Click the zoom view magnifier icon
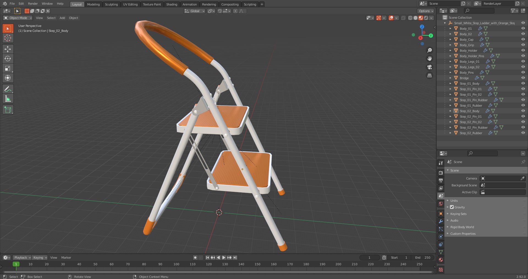528x279 pixels. pyautogui.click(x=429, y=50)
